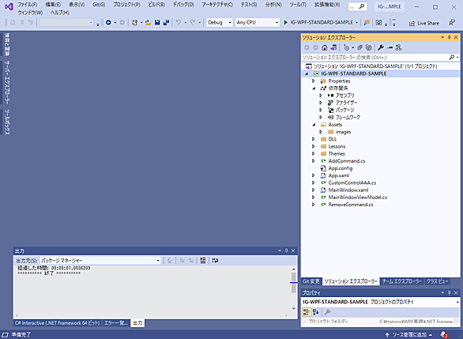
Task: Click the Property Pages wrench in Properties panel
Action: tap(327, 312)
